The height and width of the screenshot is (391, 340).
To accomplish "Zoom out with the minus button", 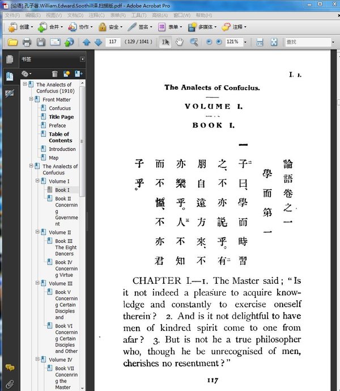I will (x=209, y=41).
